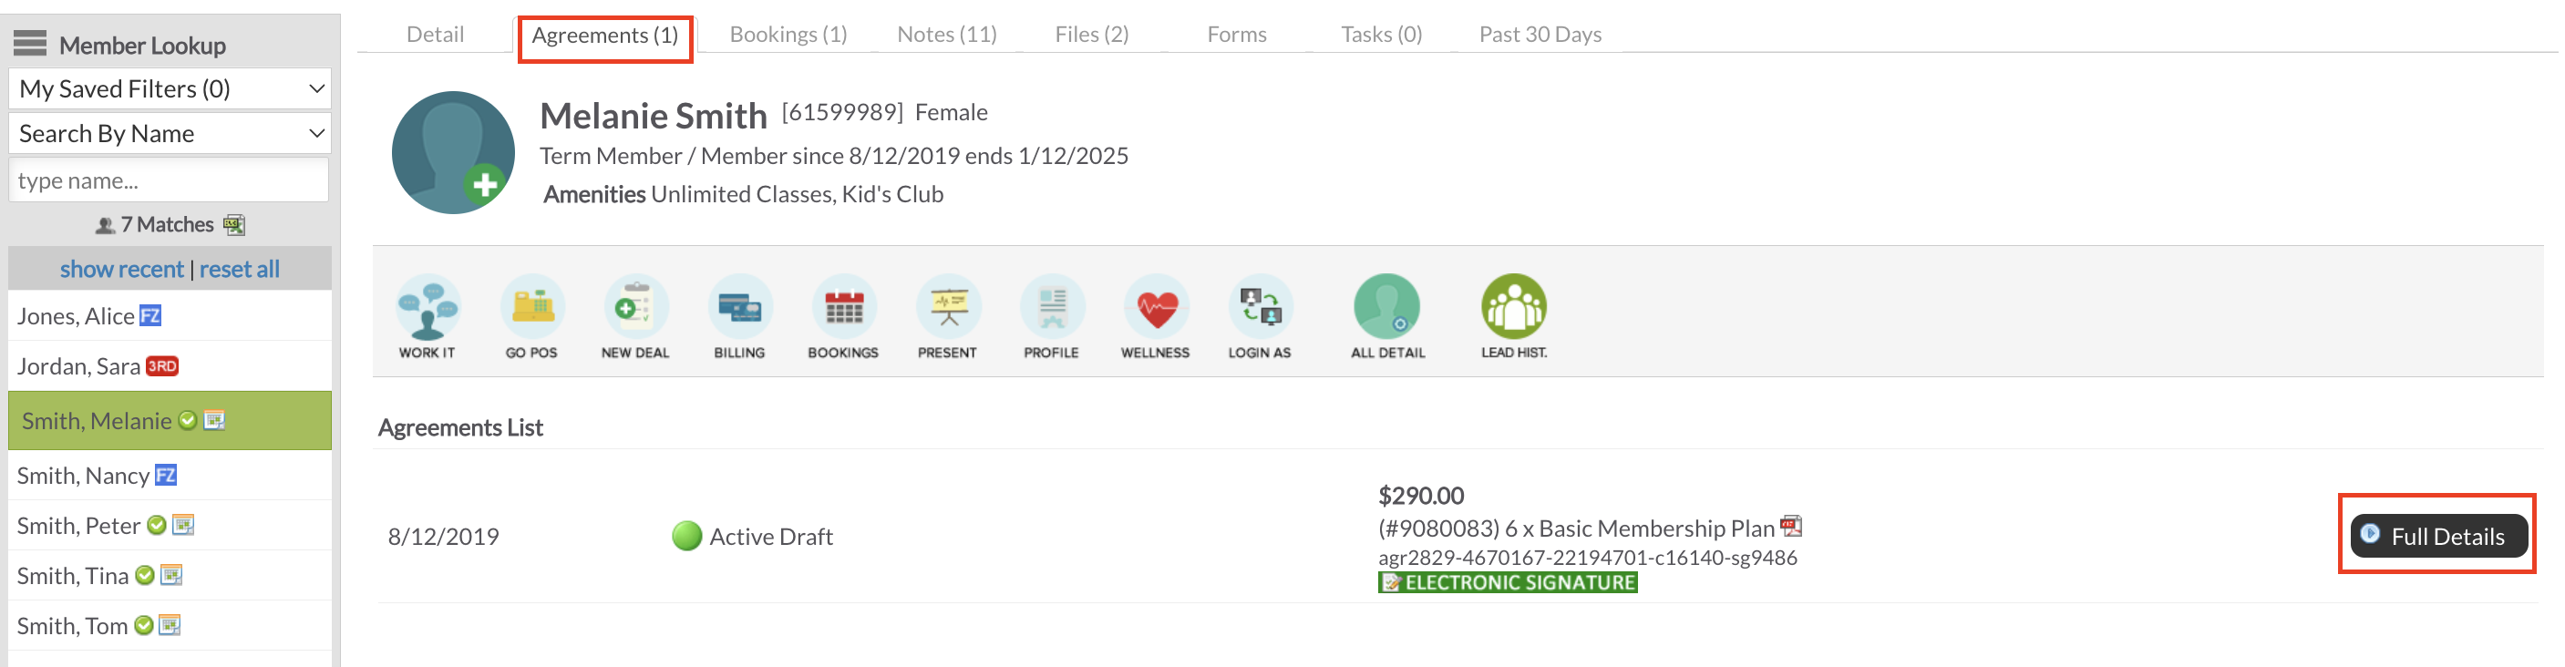Click the Full Details button
The image size is (2565, 667).
2437,536
